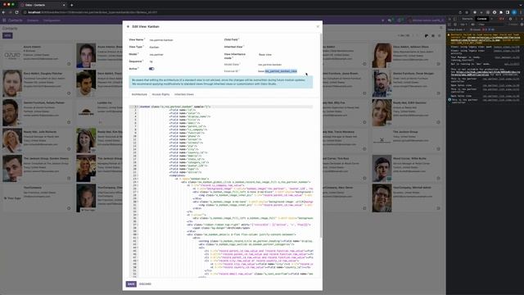This screenshot has height=295, width=524.
Task: Click the New button on Contacts page
Action: point(7,35)
